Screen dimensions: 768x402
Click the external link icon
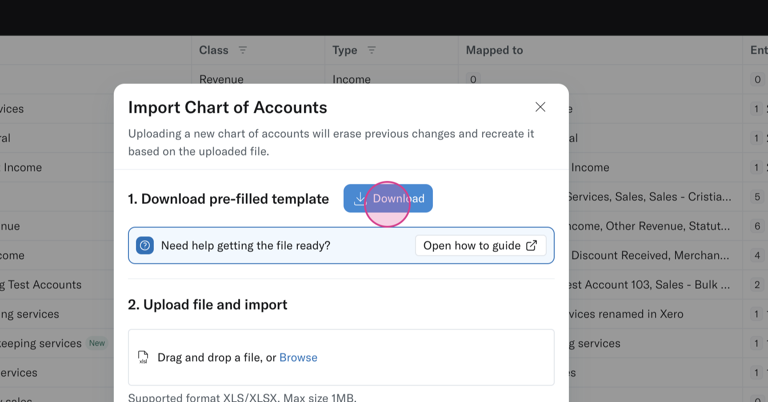tap(532, 246)
